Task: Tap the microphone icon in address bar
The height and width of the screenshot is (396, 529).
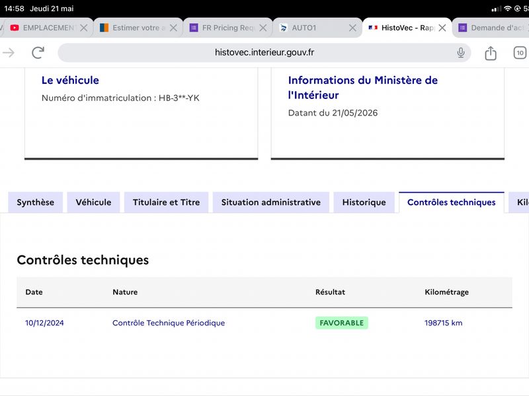Action: tap(460, 53)
